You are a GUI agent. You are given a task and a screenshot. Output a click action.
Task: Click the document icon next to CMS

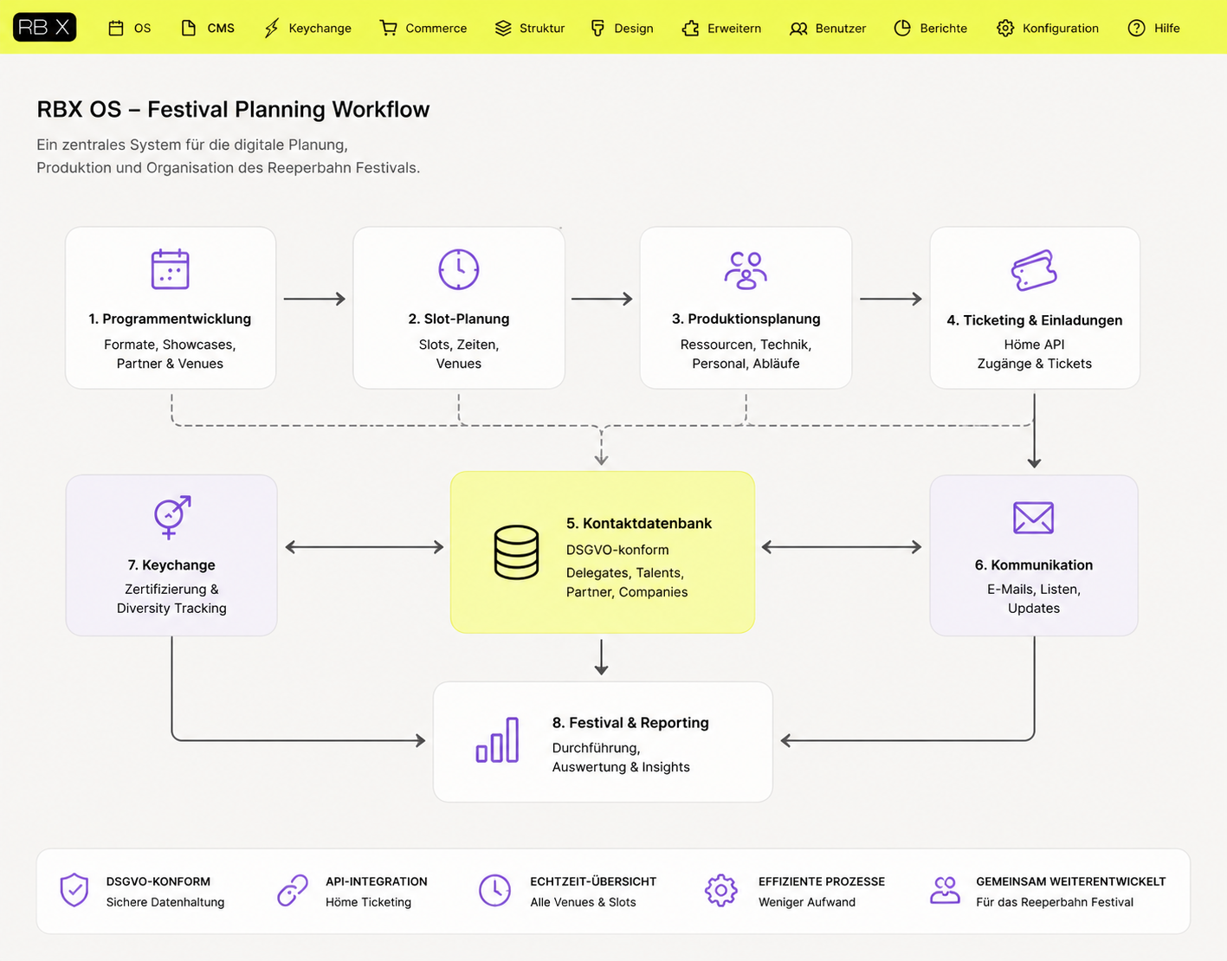[188, 28]
